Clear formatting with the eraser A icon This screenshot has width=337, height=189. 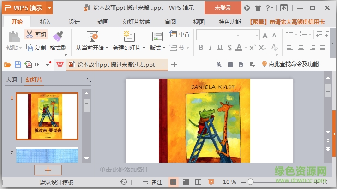click(x=275, y=47)
